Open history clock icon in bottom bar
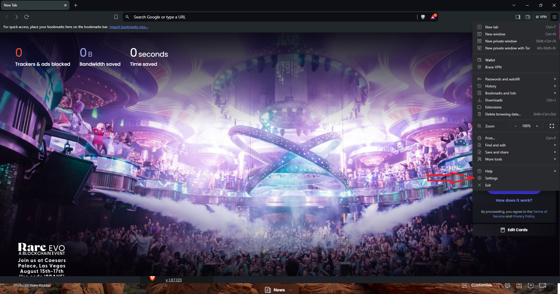 click(x=531, y=286)
